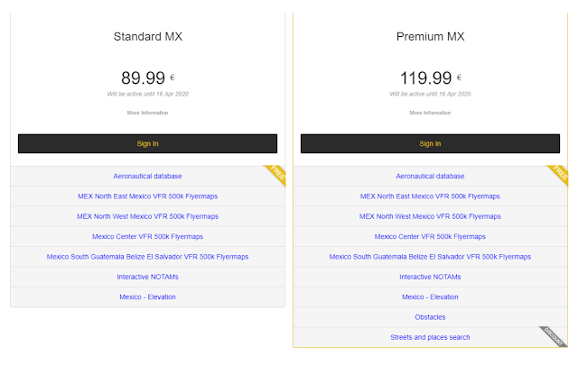Click Sign In under Premium MX

click(430, 143)
